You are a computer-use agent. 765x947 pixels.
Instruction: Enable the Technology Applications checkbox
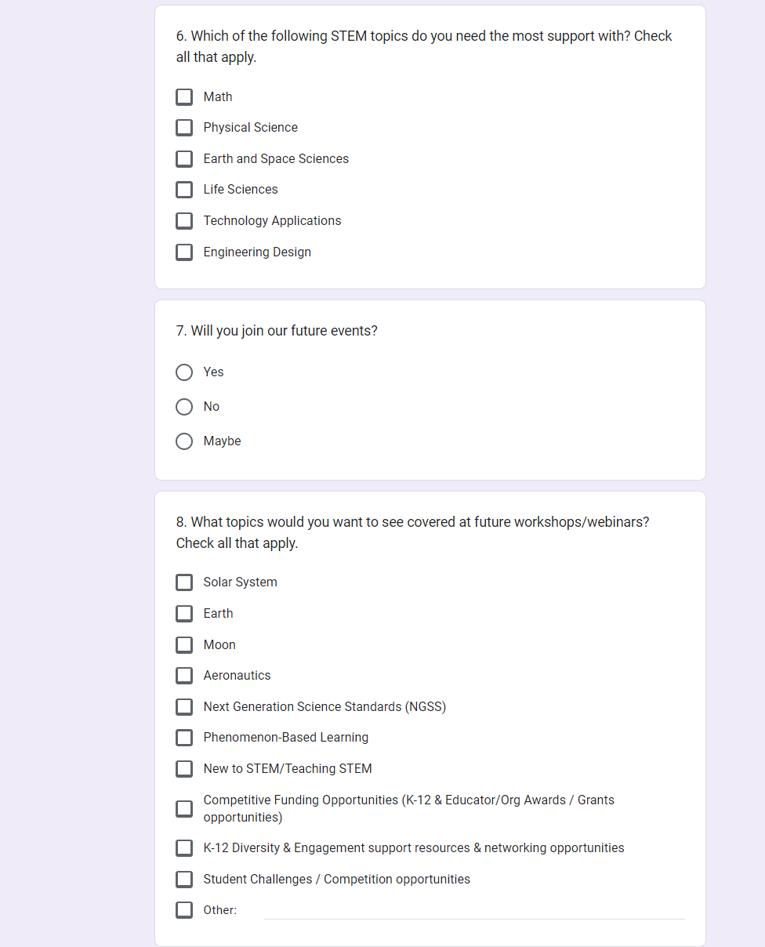click(x=184, y=221)
